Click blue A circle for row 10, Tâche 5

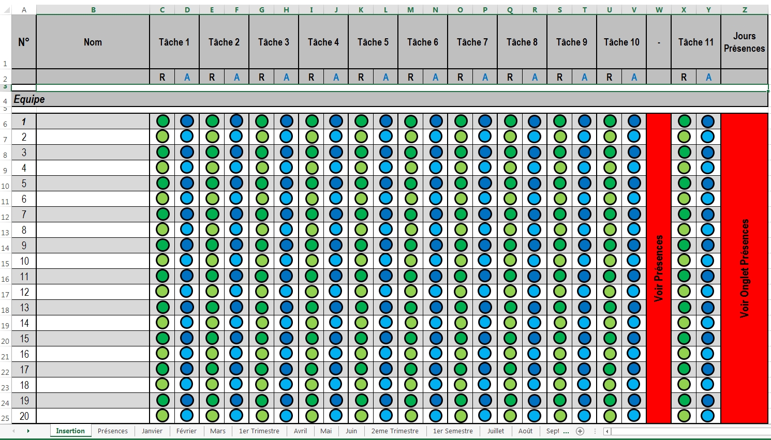[386, 261]
